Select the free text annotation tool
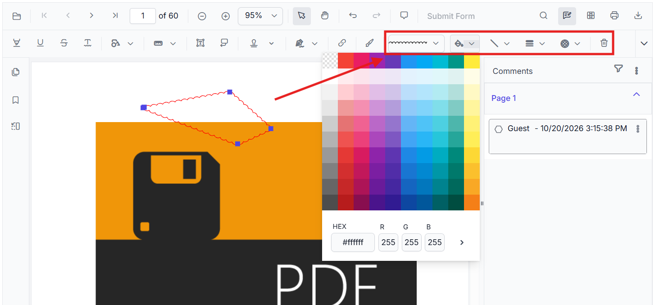The image size is (655, 305). pyautogui.click(x=200, y=43)
